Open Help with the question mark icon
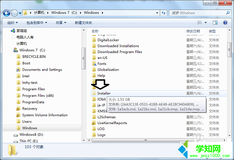The width and height of the screenshot is (234, 160). [x=225, y=23]
